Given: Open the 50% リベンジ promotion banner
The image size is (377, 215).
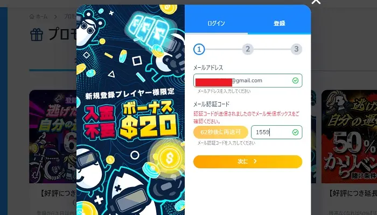Looking at the screenshot, I should [349, 137].
